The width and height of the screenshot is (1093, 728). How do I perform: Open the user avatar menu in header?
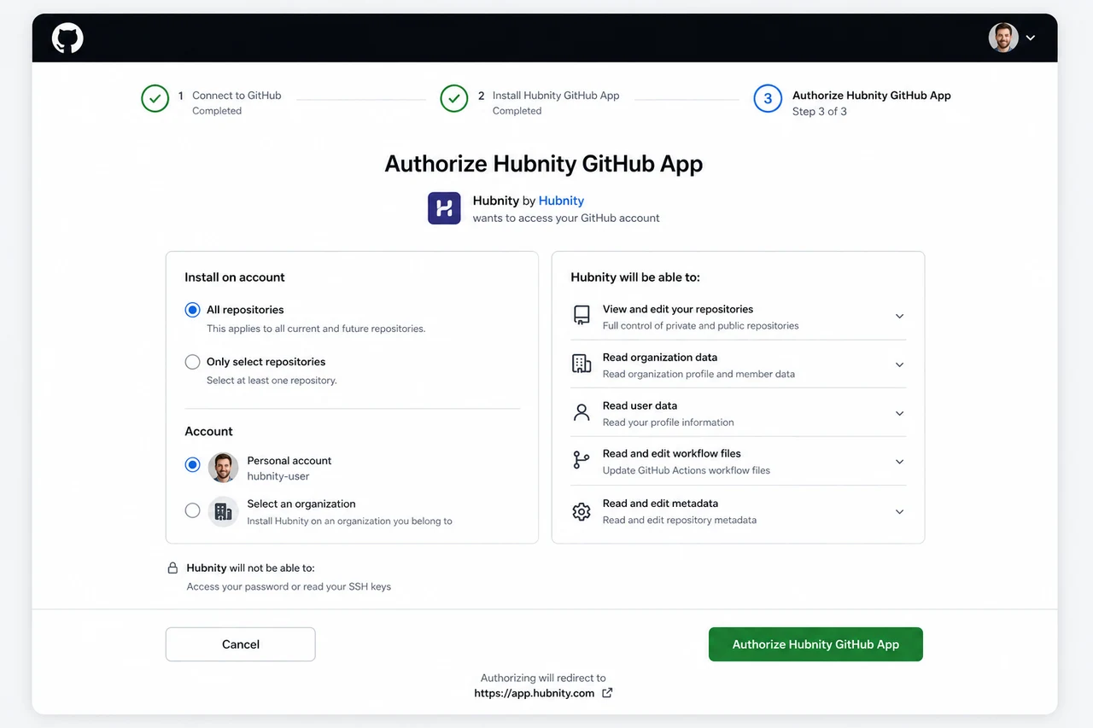point(1003,38)
